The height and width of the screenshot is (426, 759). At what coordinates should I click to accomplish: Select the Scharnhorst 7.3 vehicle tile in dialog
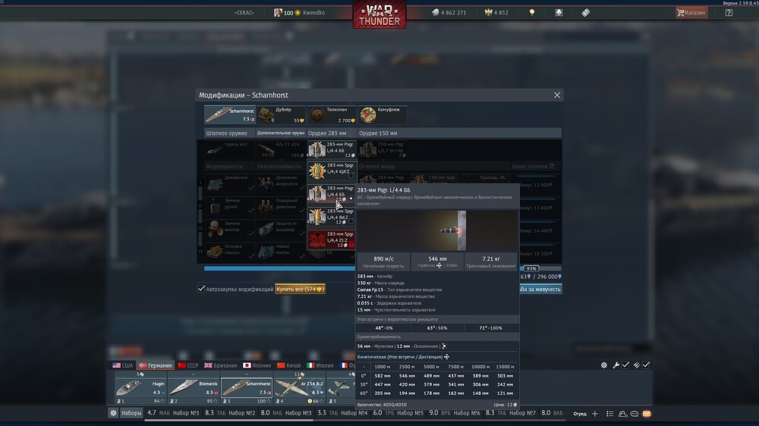pyautogui.click(x=229, y=114)
